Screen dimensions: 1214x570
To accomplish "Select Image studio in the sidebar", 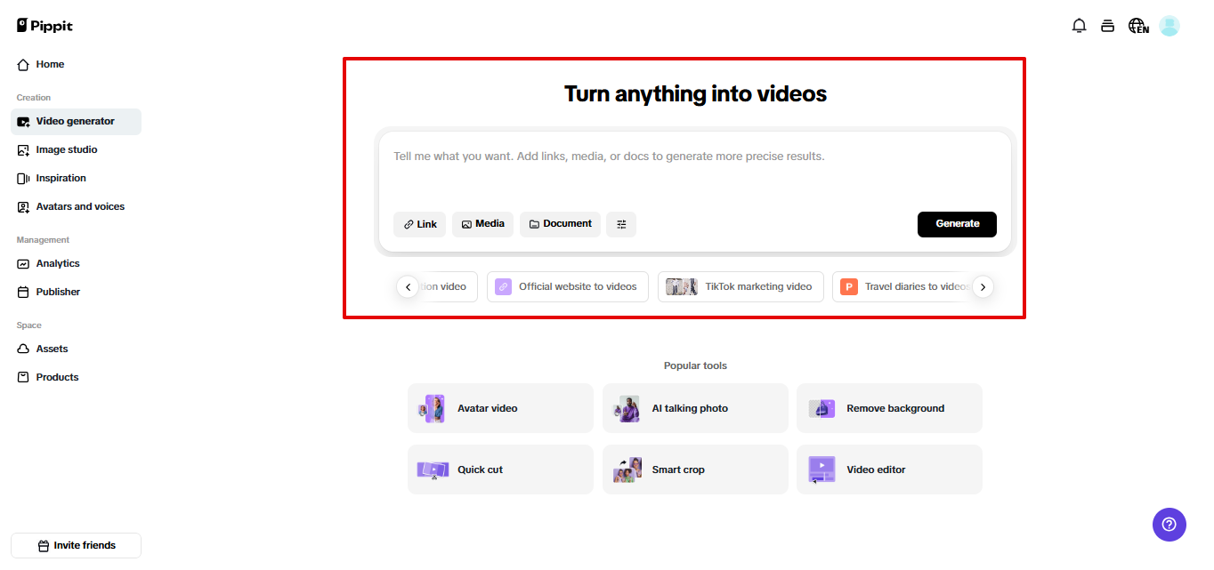I will pyautogui.click(x=67, y=149).
